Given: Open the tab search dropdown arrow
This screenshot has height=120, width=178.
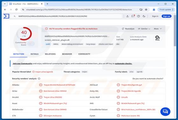Looking at the screenshot, I should coord(5,4).
